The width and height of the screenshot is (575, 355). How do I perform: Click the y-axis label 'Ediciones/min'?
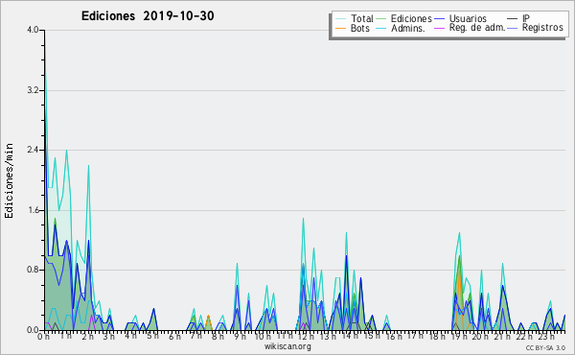[x=9, y=180]
